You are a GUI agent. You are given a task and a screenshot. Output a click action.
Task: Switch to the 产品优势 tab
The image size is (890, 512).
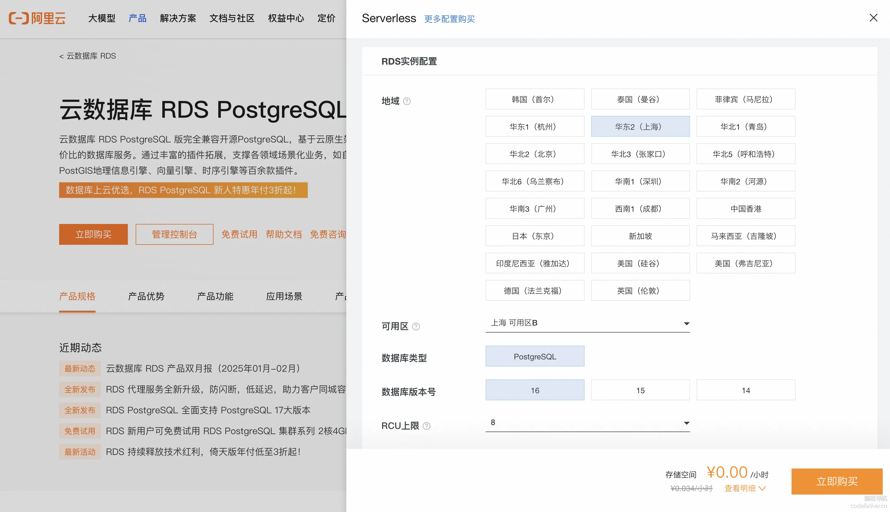[x=146, y=296]
